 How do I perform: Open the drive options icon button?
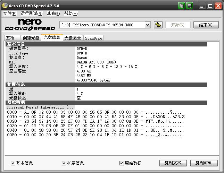158,25
